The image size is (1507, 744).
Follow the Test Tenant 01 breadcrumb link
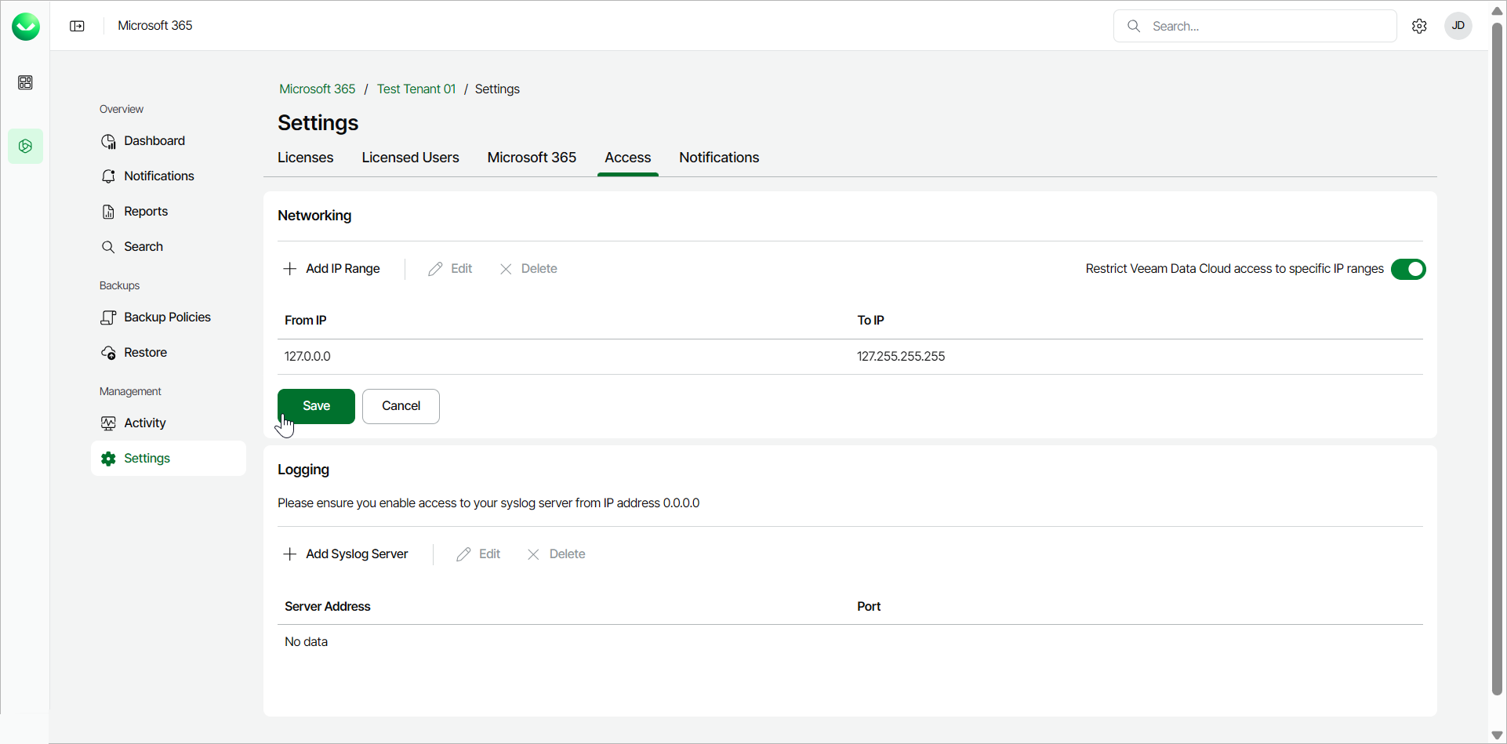pos(416,89)
